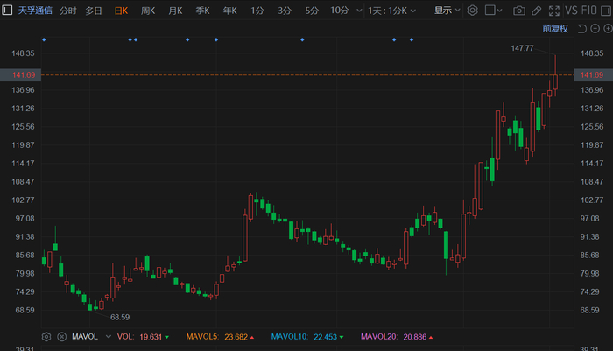Switch to 多日 multi-day tab
Image resolution: width=613 pixels, height=351 pixels.
(x=94, y=11)
